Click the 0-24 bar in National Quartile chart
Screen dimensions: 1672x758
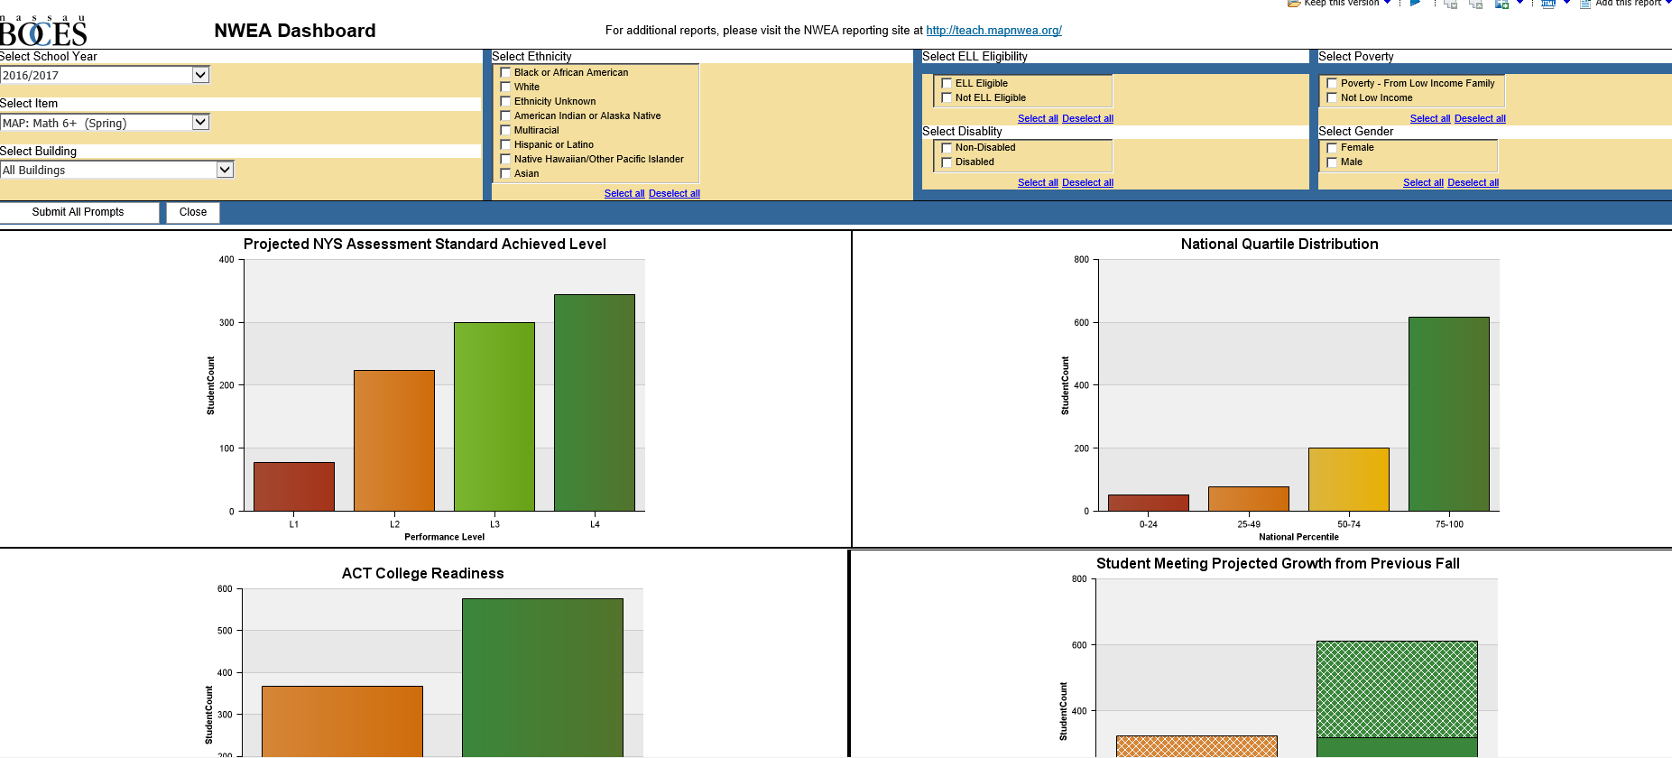tap(1149, 503)
